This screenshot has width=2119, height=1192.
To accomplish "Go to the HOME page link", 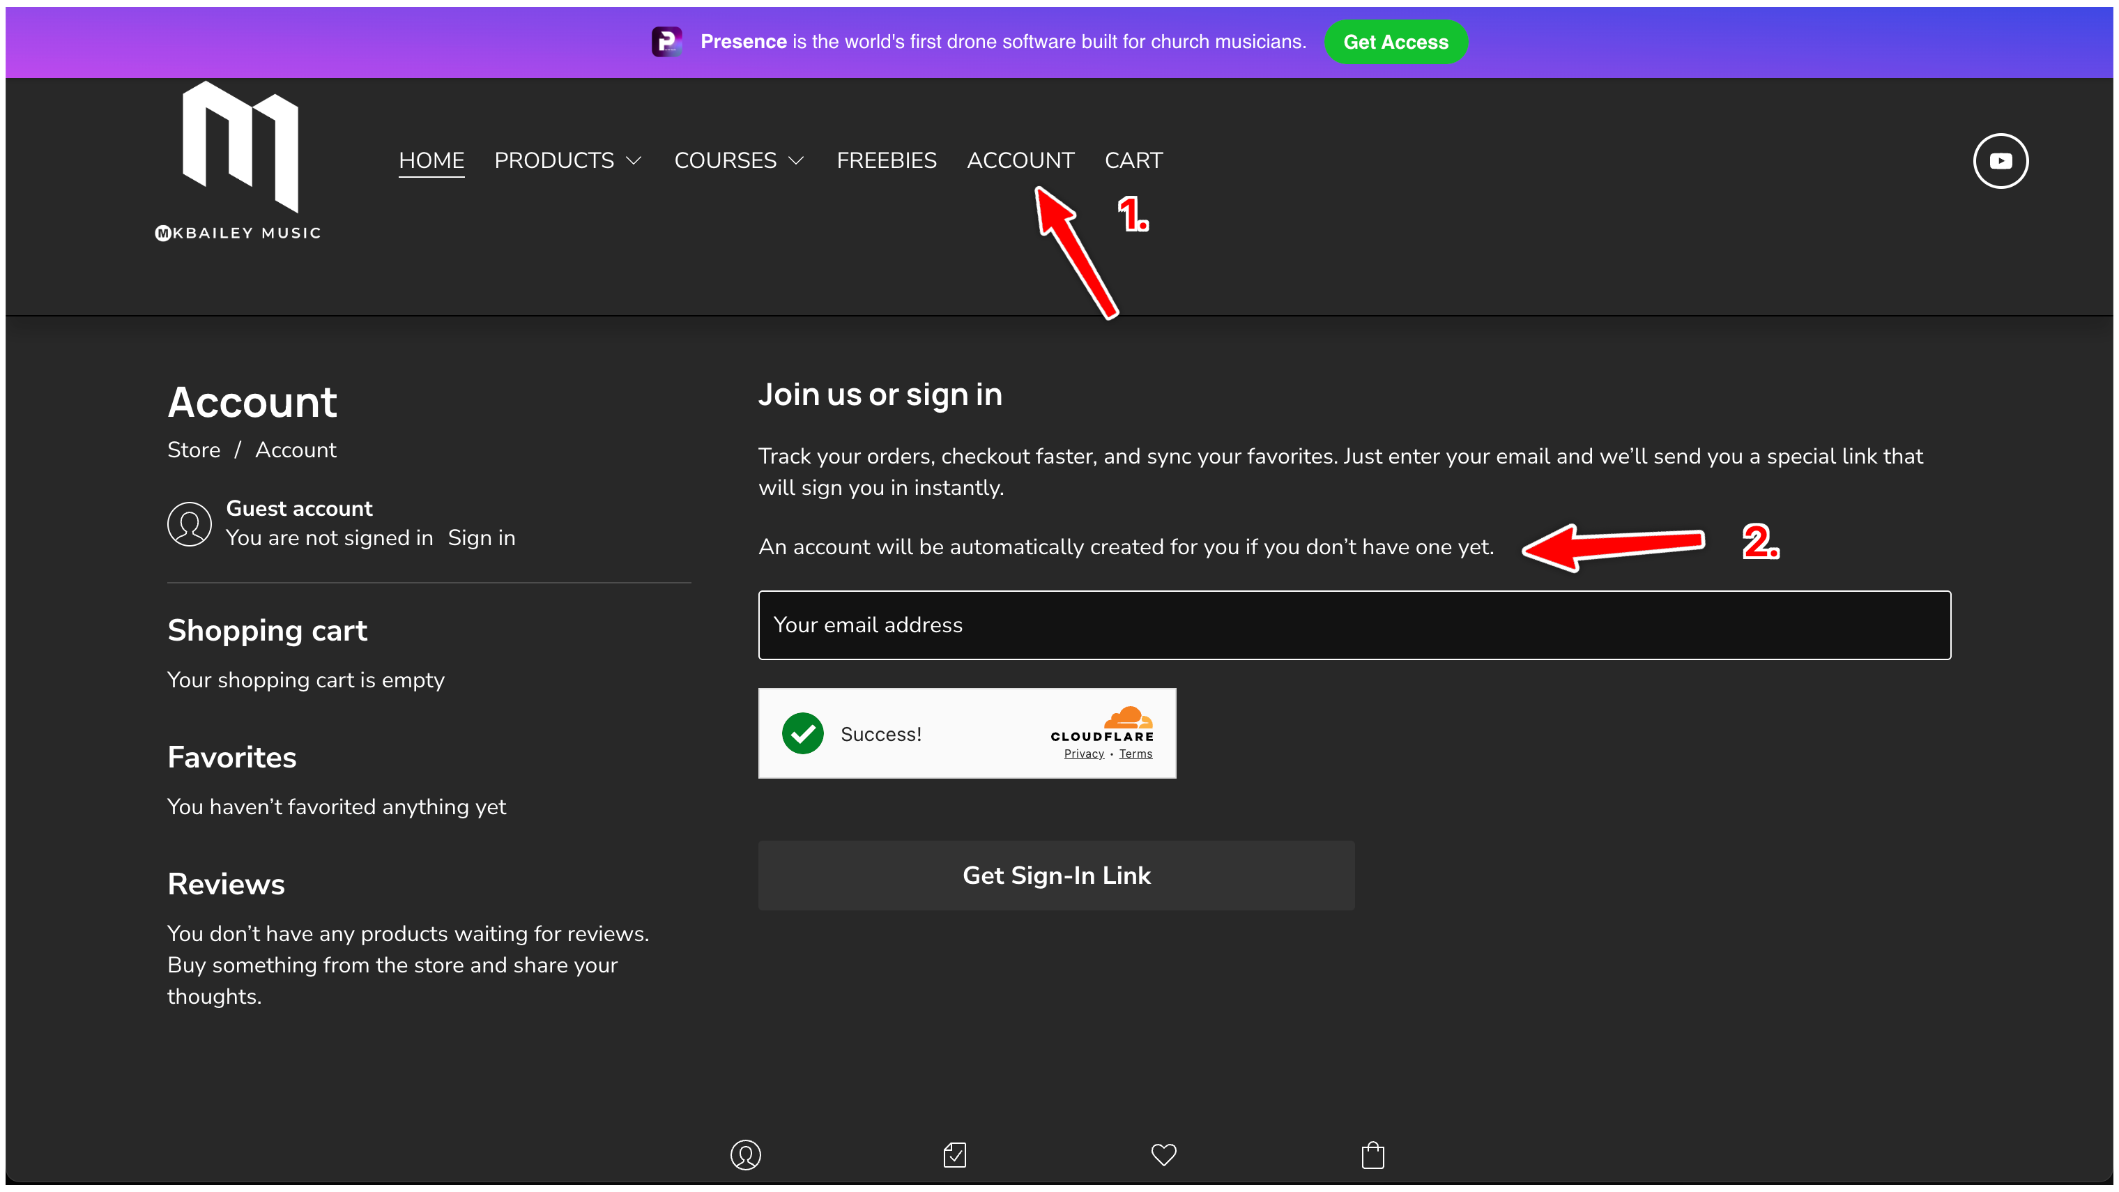I will [431, 160].
